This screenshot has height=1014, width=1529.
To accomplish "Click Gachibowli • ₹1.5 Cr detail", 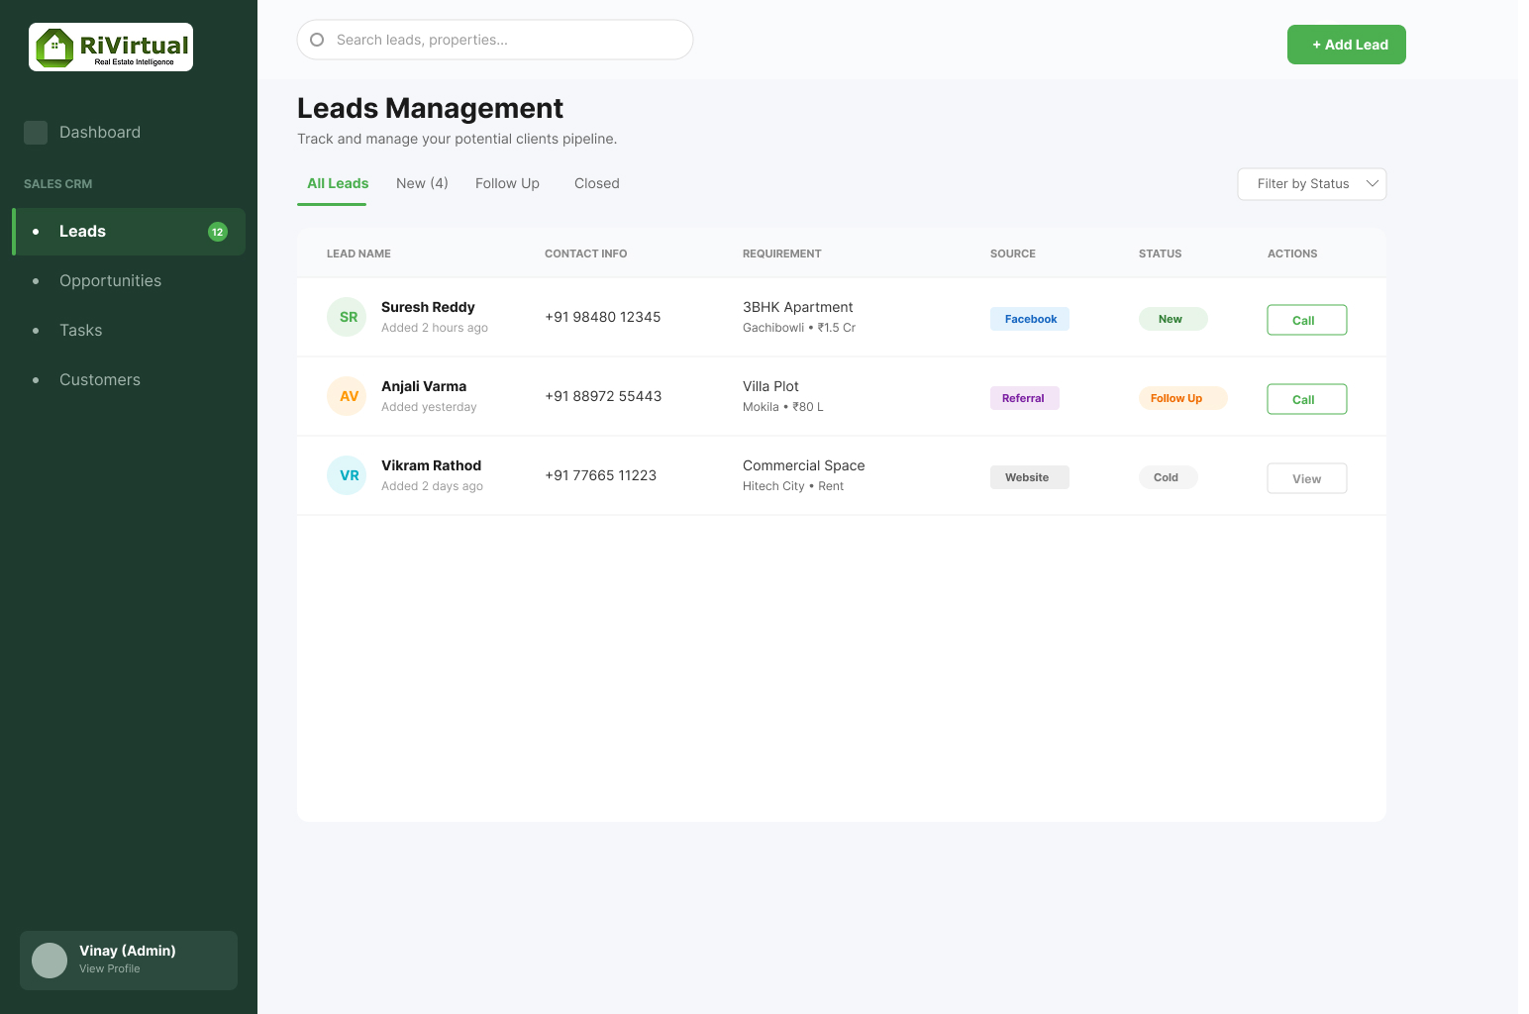I will (x=799, y=328).
